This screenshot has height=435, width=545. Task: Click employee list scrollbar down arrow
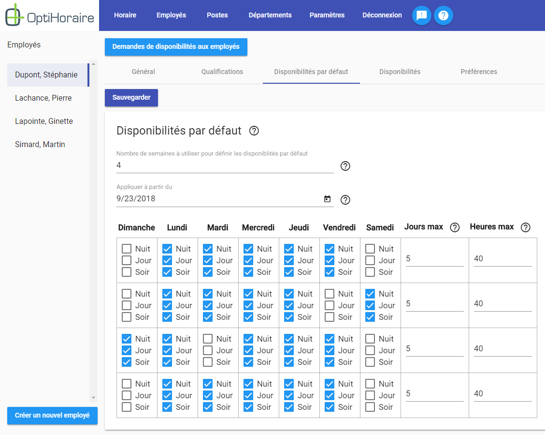93,398
